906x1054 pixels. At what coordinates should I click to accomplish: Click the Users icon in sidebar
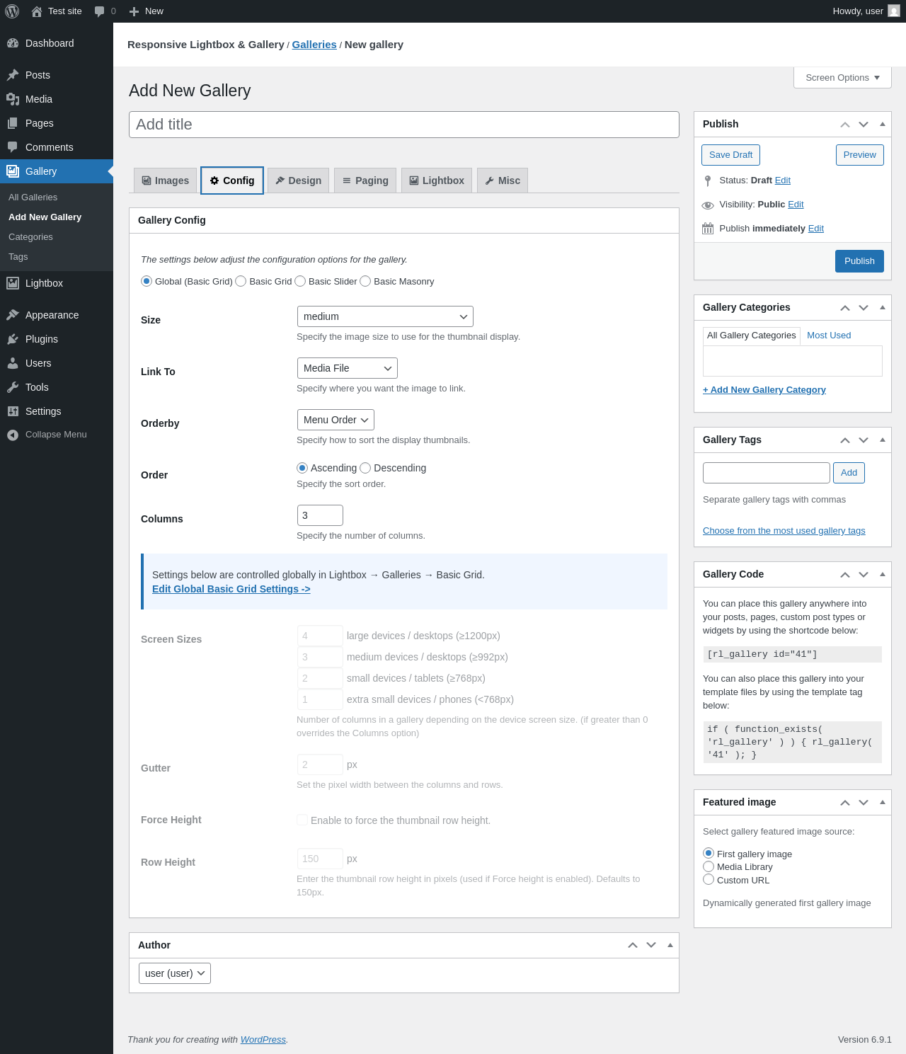pyautogui.click(x=13, y=363)
